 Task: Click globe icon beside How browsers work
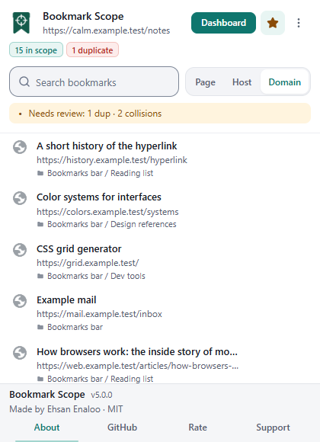[20, 353]
